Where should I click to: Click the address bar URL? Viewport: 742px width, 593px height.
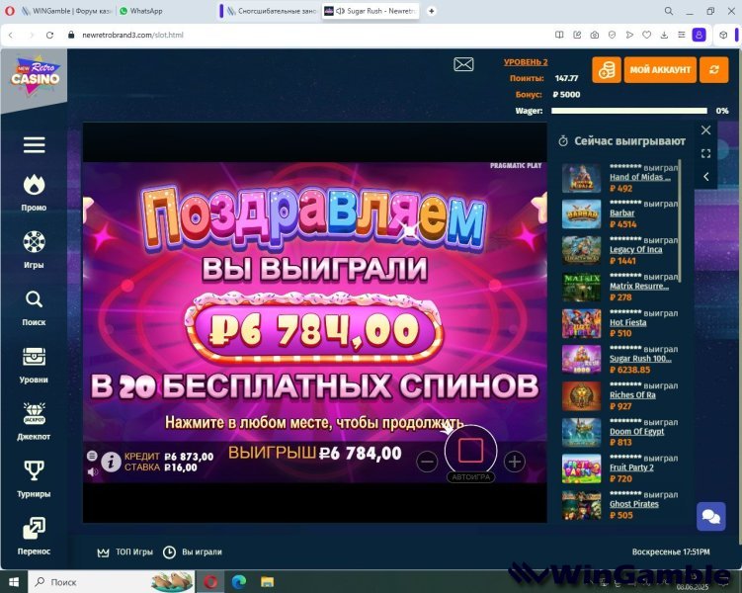[132, 35]
